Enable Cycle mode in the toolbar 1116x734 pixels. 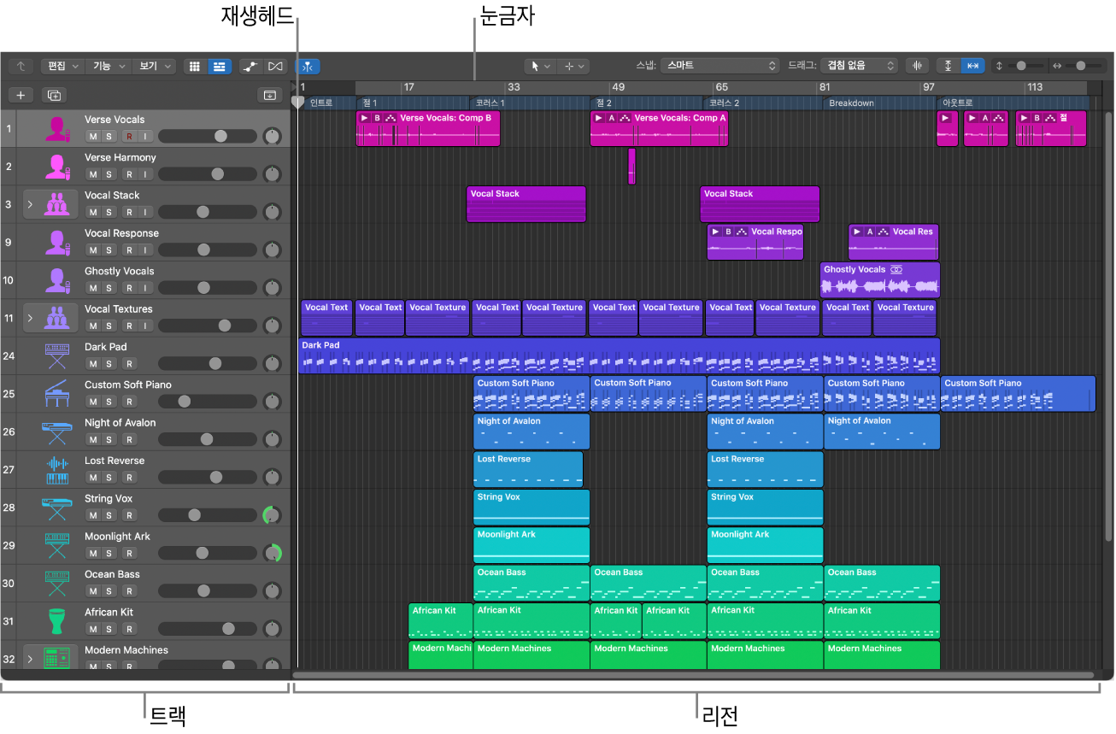276,66
